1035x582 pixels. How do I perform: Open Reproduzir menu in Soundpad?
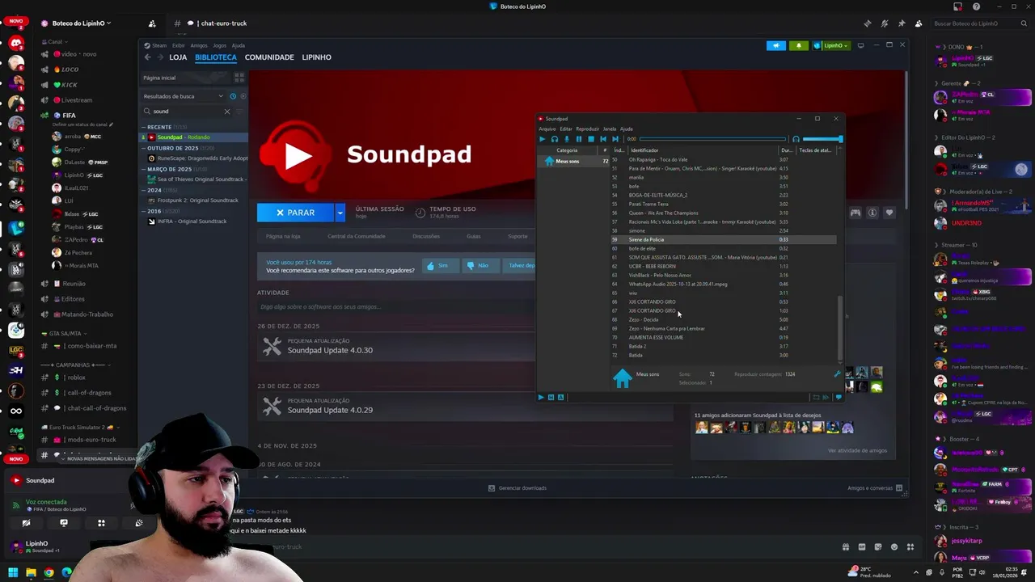pos(588,129)
